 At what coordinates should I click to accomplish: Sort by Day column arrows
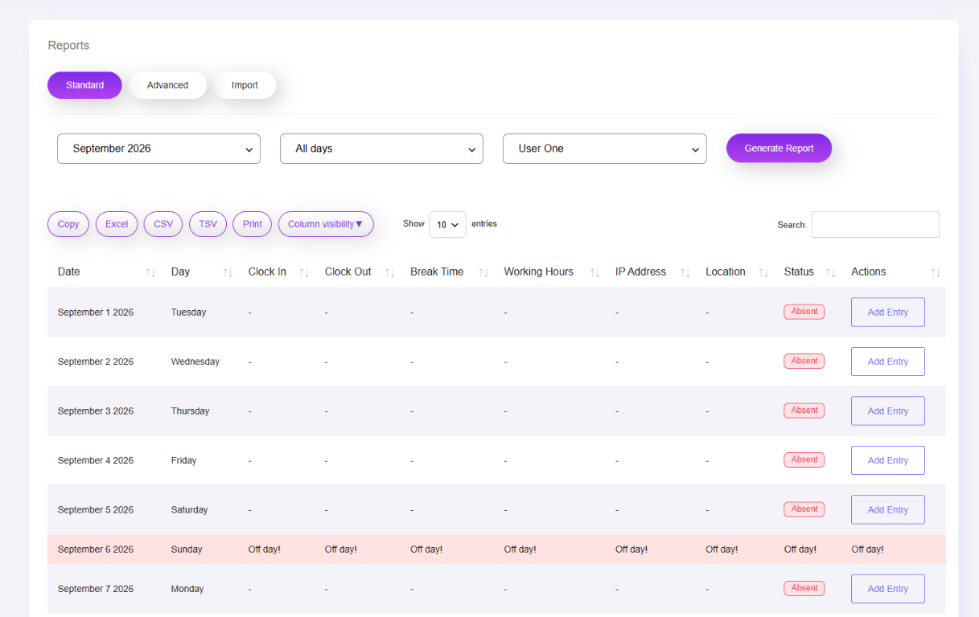tap(228, 272)
